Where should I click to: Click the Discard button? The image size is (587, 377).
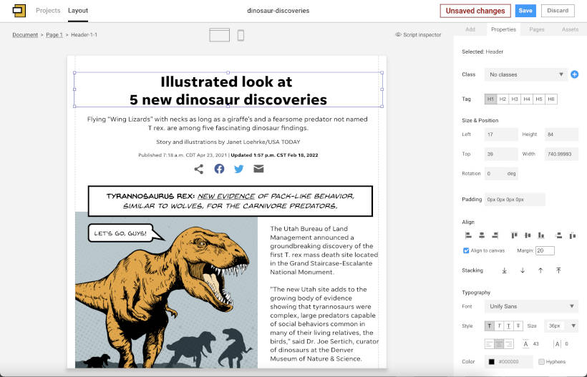coord(558,11)
